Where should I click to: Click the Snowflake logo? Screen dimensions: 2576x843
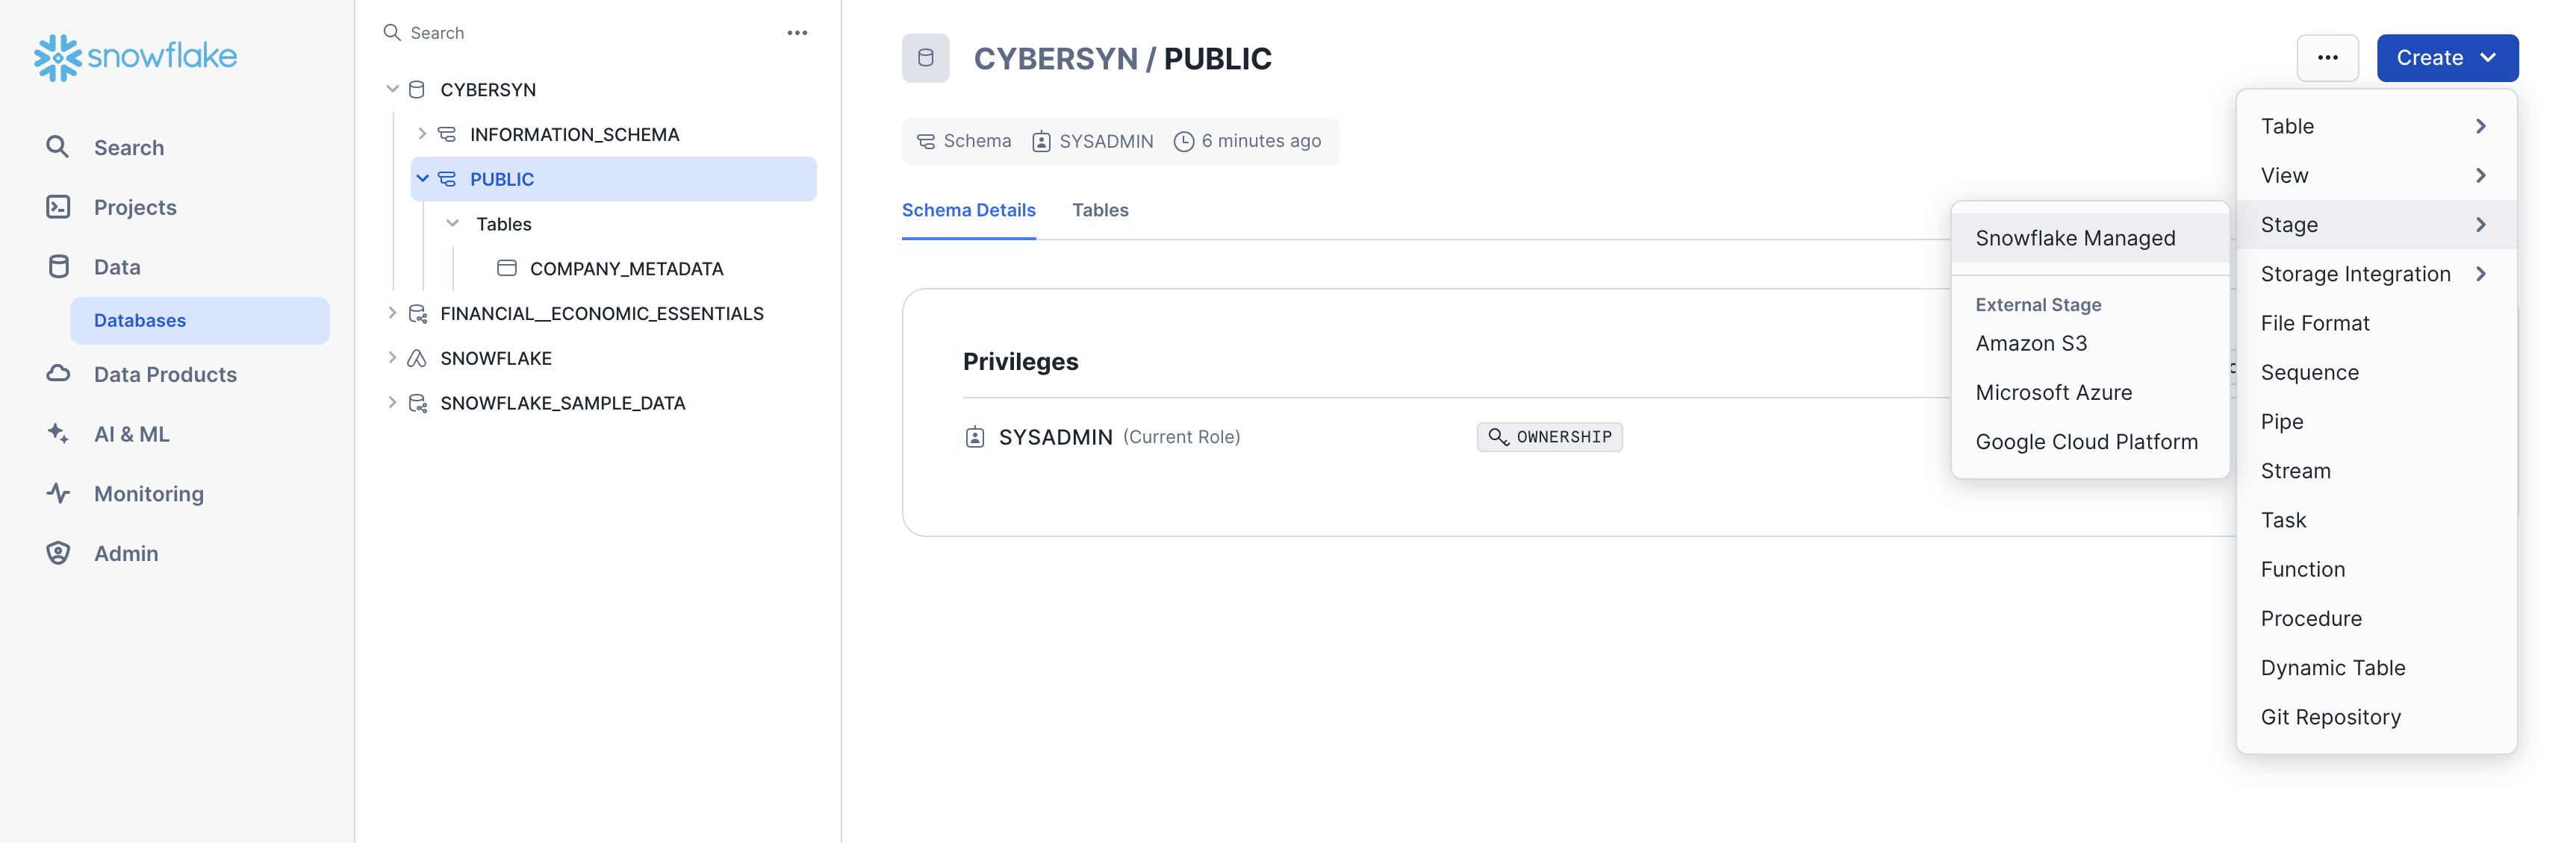(x=135, y=57)
